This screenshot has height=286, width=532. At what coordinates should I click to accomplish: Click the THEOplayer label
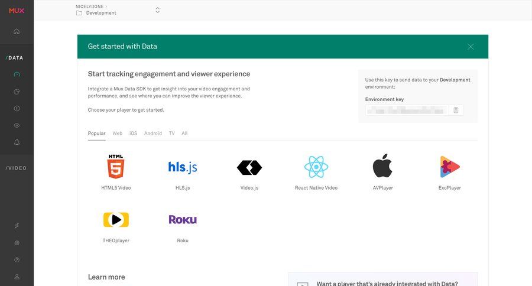(116, 240)
